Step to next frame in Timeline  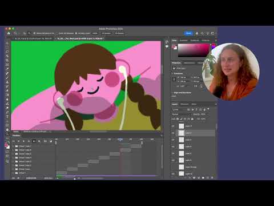click(x=29, y=141)
